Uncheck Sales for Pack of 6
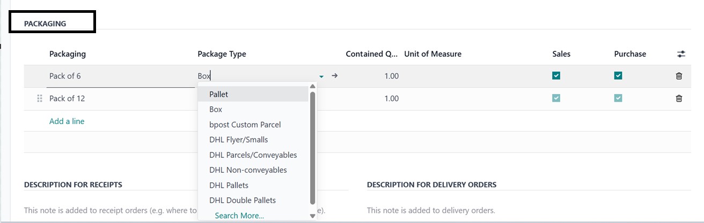 tap(556, 76)
